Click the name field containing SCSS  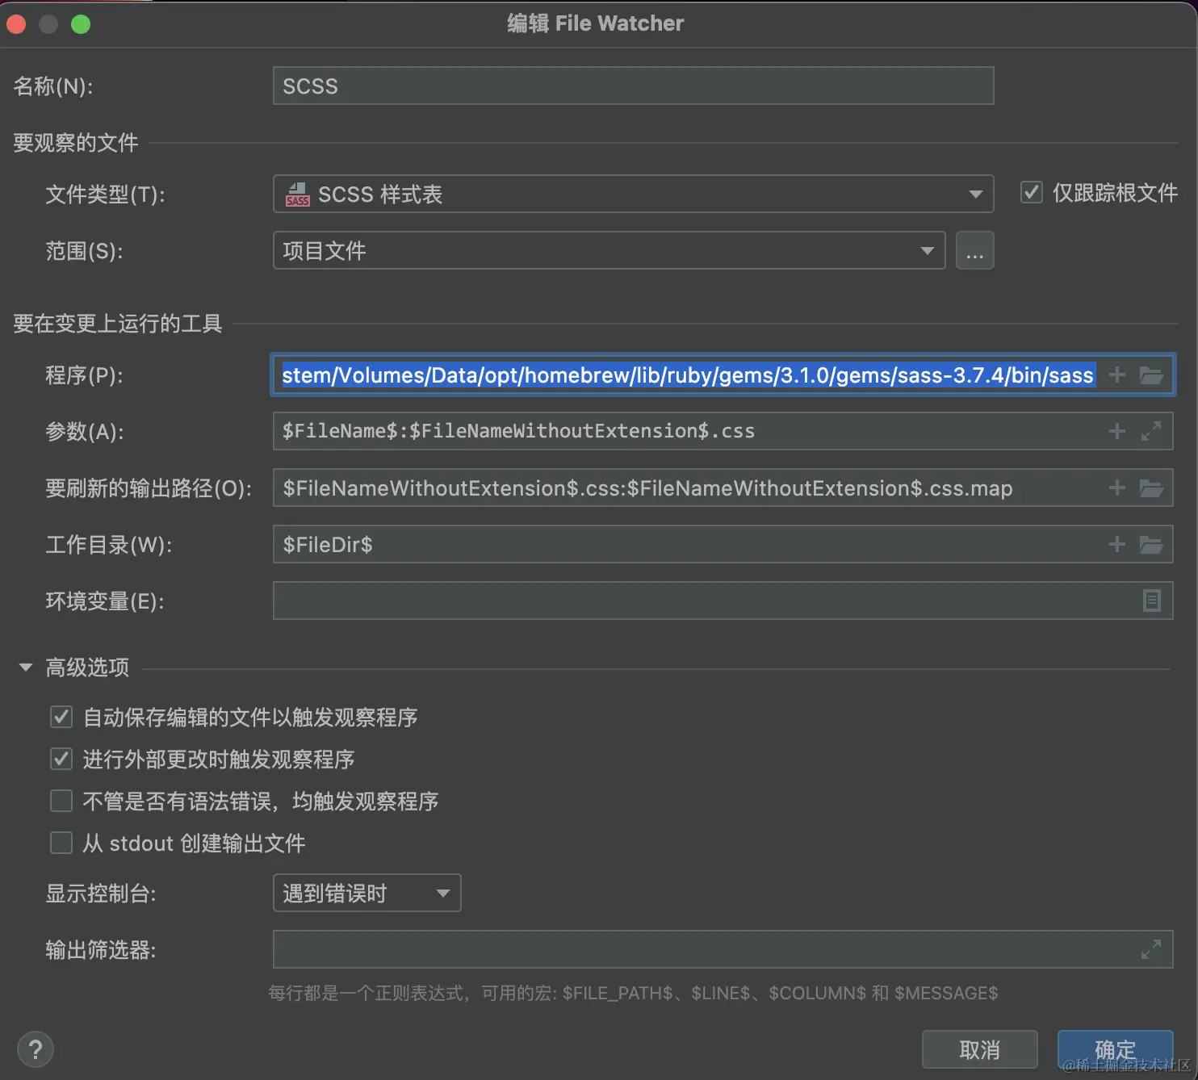click(x=633, y=86)
